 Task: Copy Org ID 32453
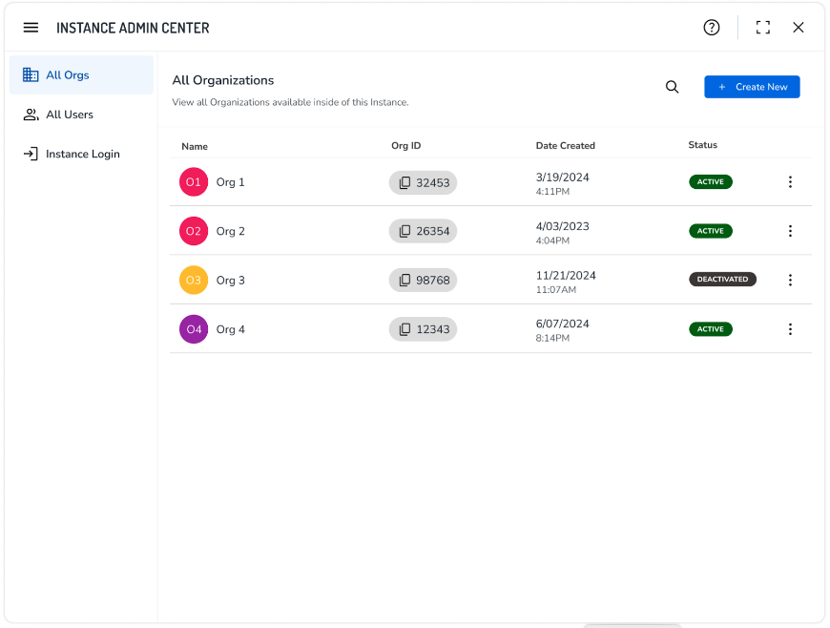coord(405,182)
